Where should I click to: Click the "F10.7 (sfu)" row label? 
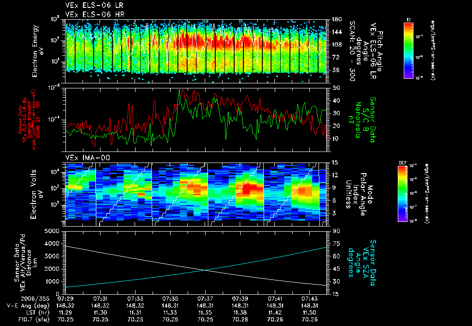[x=34, y=320]
